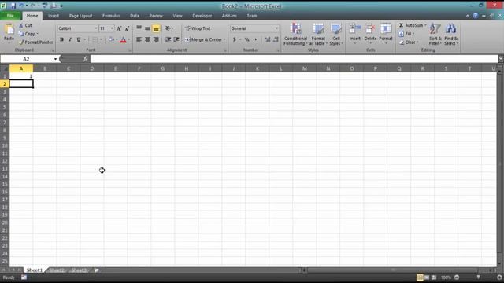Switch to the Formulas tab
The image size is (504, 283).
pyautogui.click(x=111, y=16)
